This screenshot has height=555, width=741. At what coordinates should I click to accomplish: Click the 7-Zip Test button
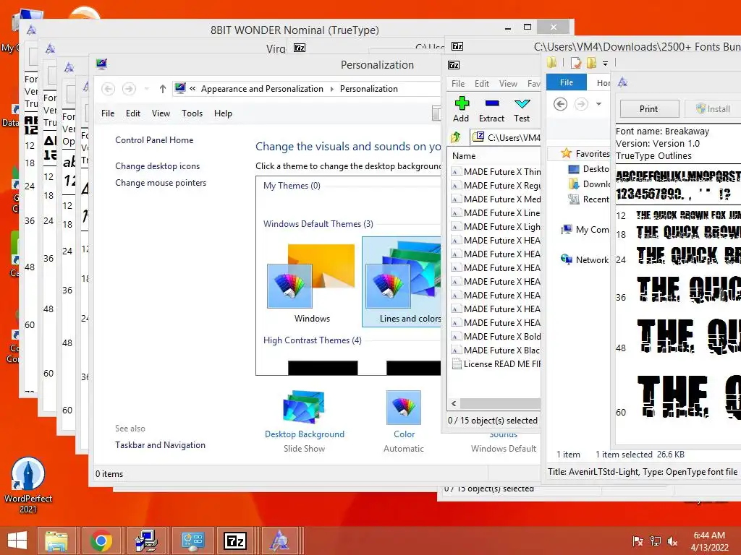point(522,110)
